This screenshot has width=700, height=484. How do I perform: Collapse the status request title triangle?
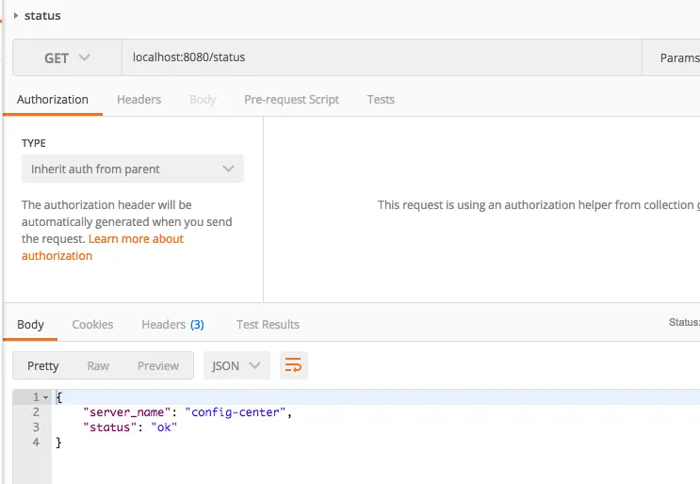(16, 16)
